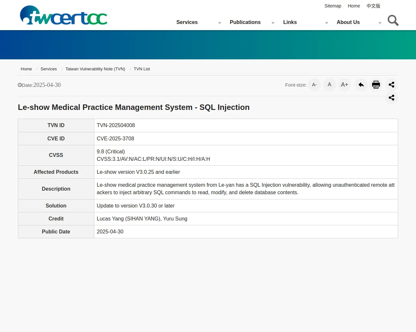Open the Services navigation menu
The width and height of the screenshot is (416, 332).
(x=187, y=22)
